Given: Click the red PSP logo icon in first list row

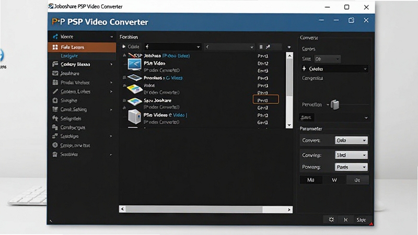Looking at the screenshot, I should [135, 55].
